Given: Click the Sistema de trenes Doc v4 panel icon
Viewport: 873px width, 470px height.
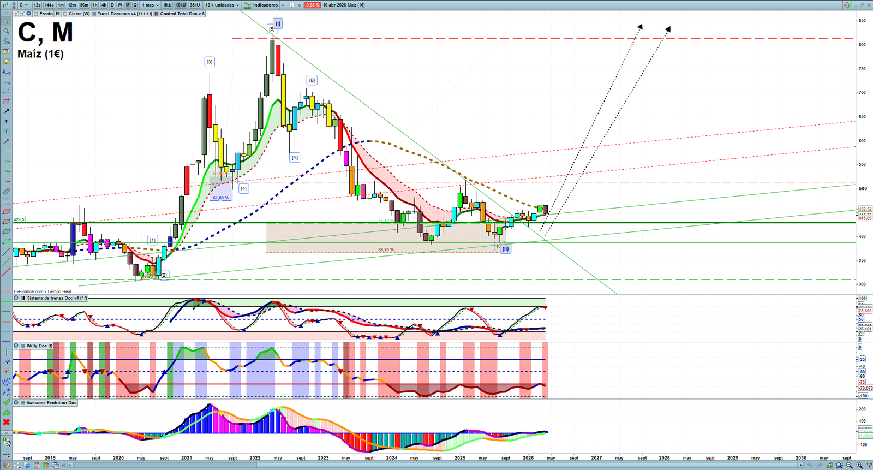Looking at the screenshot, I should coord(23,298).
